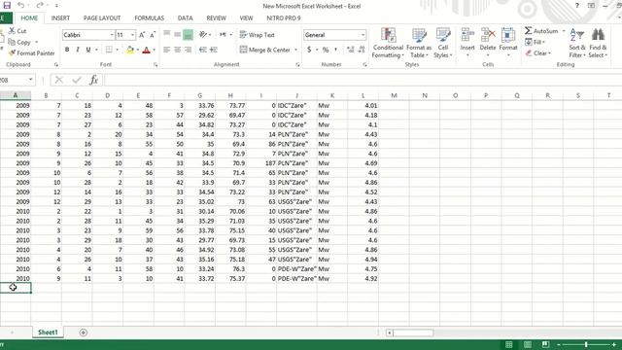Image resolution: width=622 pixels, height=350 pixels.
Task: Add a new sheet with plus button
Action: [83, 332]
